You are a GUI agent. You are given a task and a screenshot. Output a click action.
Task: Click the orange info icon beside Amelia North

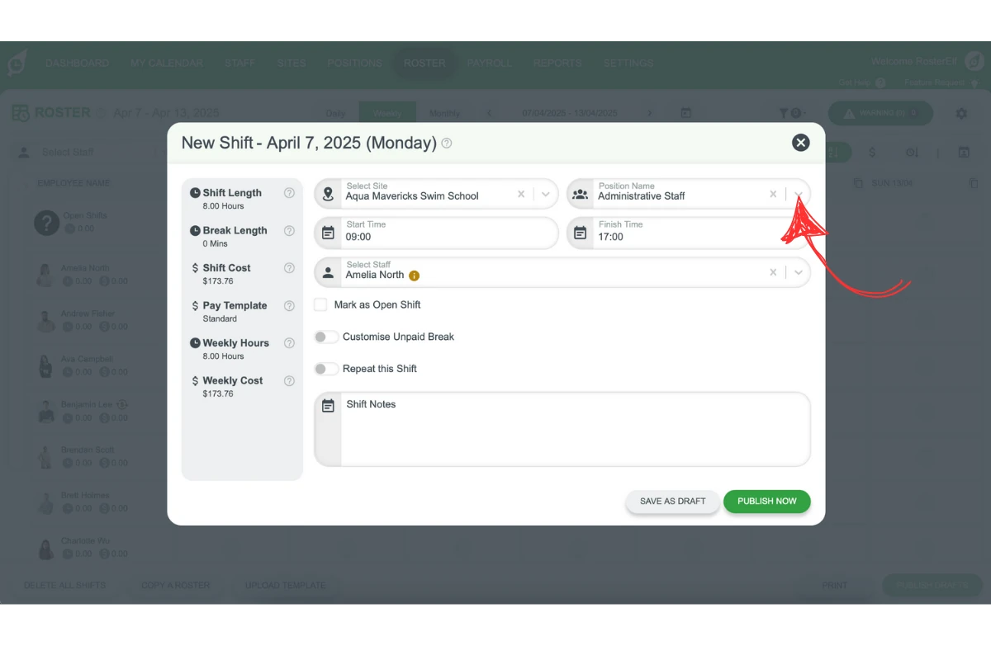pyautogui.click(x=415, y=276)
